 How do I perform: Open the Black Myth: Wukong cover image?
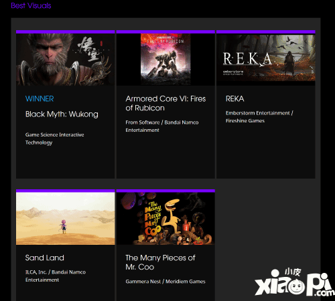(66, 60)
